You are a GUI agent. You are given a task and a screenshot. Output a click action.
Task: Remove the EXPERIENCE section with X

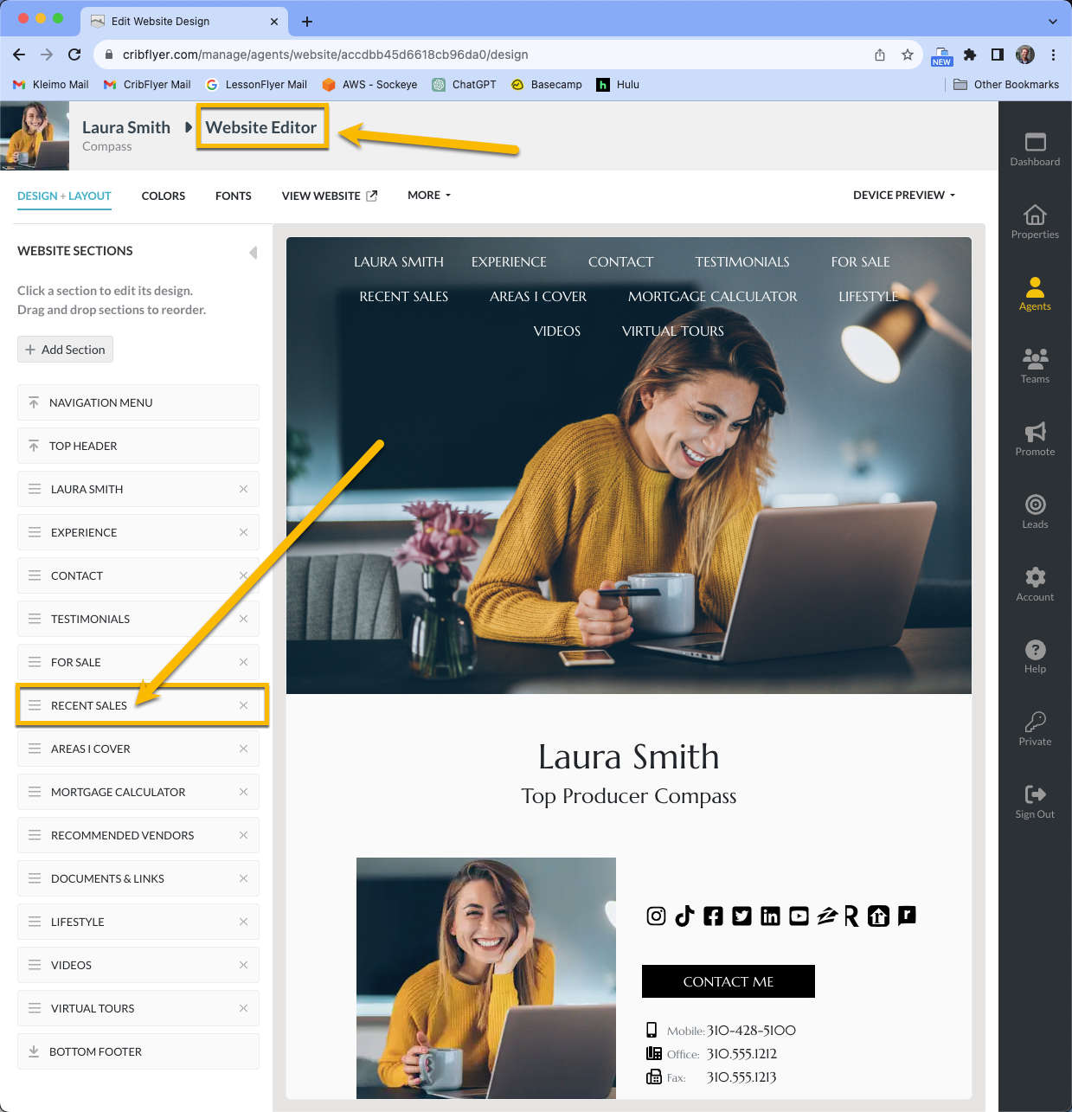[243, 532]
